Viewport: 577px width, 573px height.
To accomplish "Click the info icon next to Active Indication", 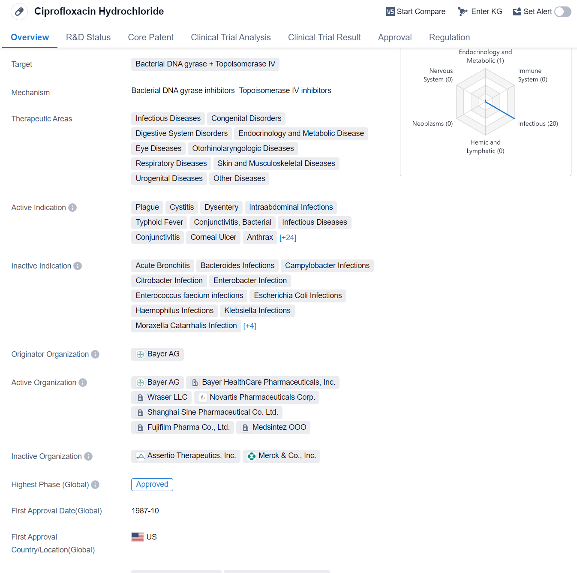I will (x=72, y=208).
